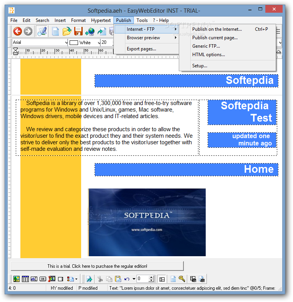Image resolution: width=293 pixels, height=302 pixels.
Task: Choose Generic FTP... entry
Action: [228, 46]
